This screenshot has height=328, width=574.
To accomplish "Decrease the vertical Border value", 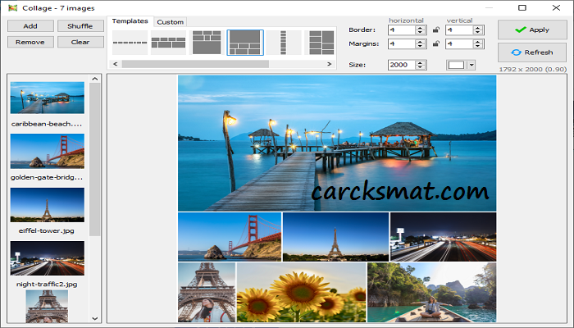I will tap(478, 32).
